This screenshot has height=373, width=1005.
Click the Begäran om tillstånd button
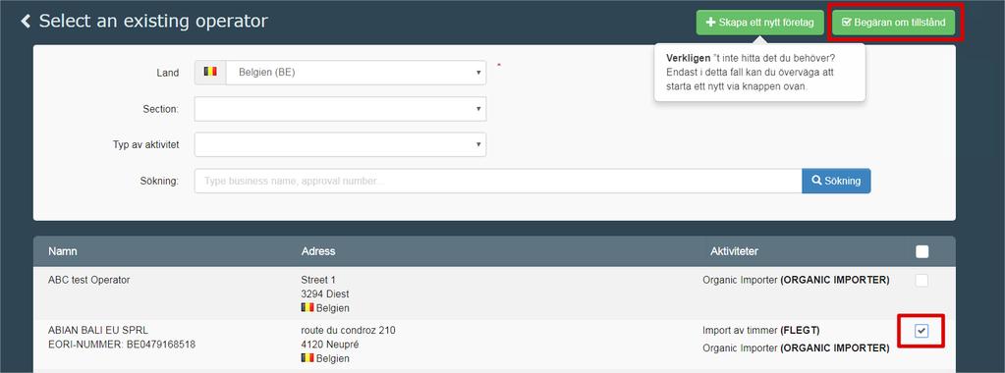[x=893, y=23]
